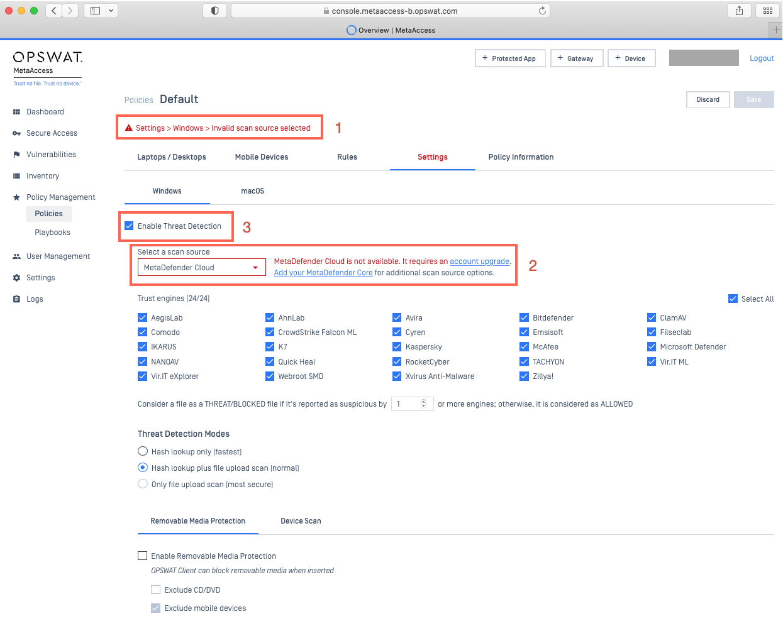
Task: Open Safari's share menu
Action: point(739,11)
